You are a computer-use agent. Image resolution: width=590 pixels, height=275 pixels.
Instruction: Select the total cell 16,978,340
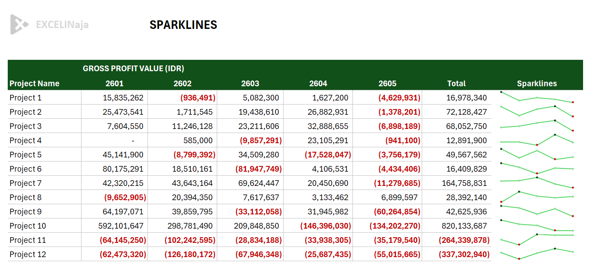pos(457,98)
